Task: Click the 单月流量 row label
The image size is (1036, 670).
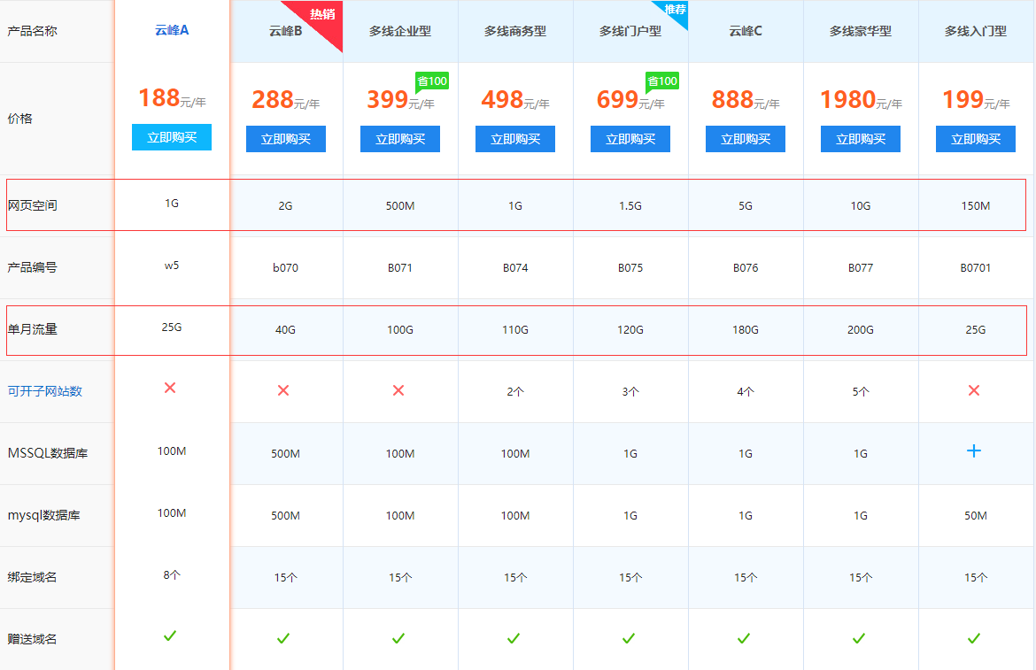Action: point(32,329)
